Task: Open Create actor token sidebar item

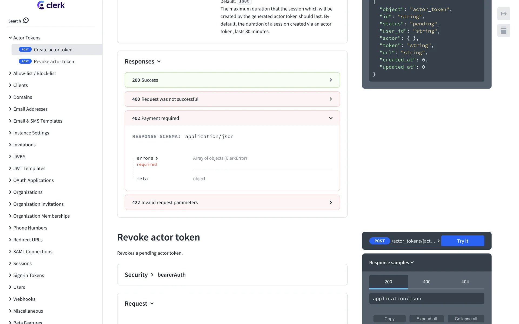Action: click(x=53, y=50)
